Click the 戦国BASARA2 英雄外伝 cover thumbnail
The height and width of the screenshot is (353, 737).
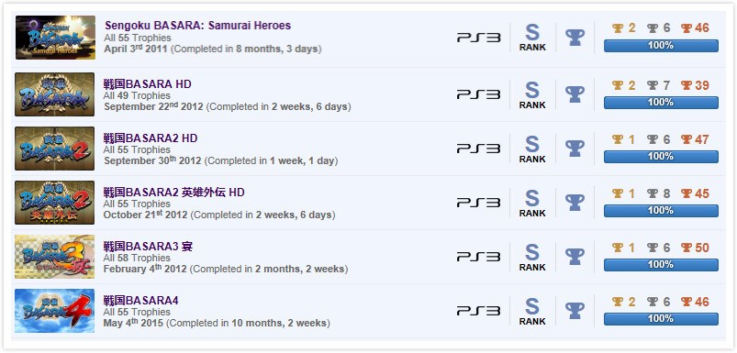54,203
